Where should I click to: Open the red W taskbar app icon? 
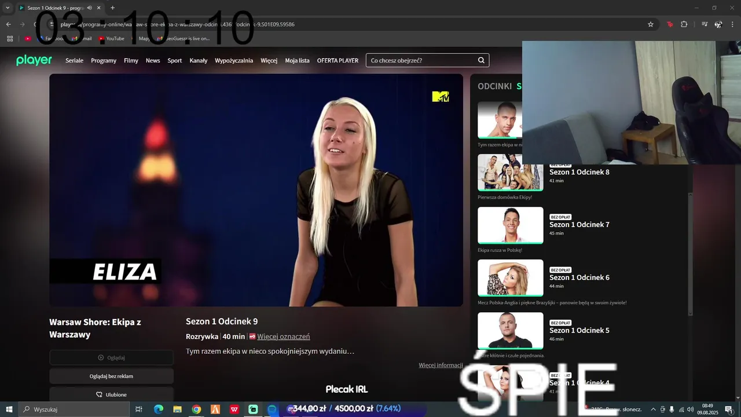point(234,409)
